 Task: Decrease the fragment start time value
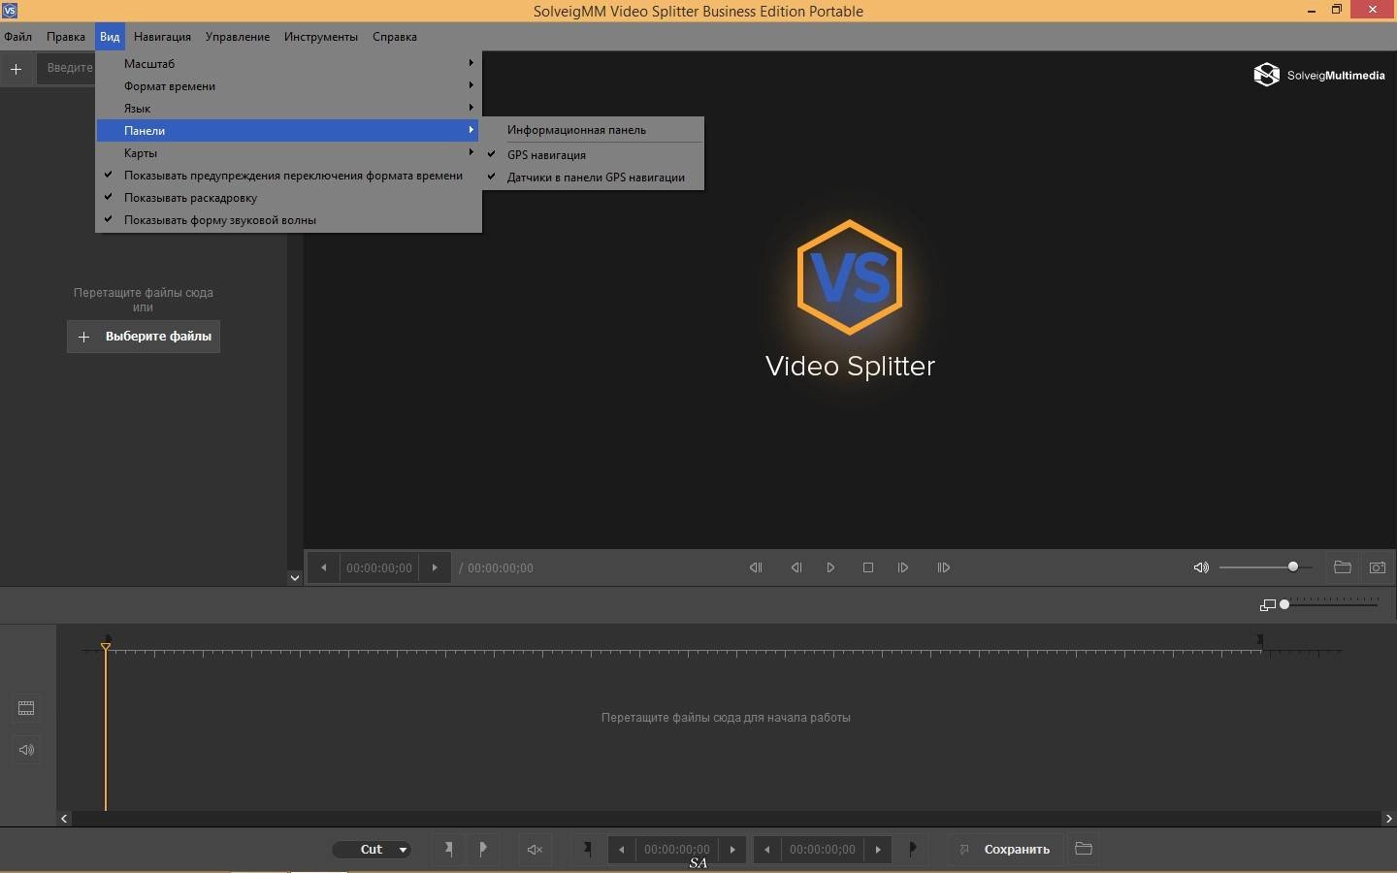coord(622,849)
